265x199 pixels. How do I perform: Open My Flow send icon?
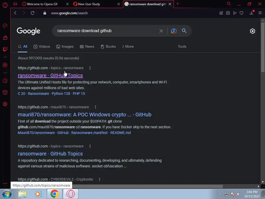[x=235, y=13]
